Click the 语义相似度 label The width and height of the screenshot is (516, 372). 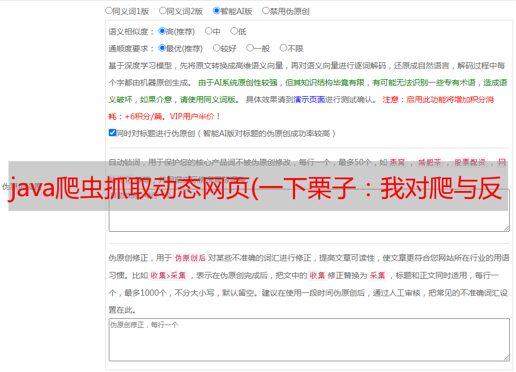(x=131, y=32)
